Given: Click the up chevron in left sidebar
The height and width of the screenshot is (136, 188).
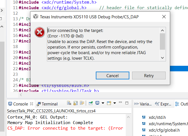Looking at the screenshot, I should 2,27.
